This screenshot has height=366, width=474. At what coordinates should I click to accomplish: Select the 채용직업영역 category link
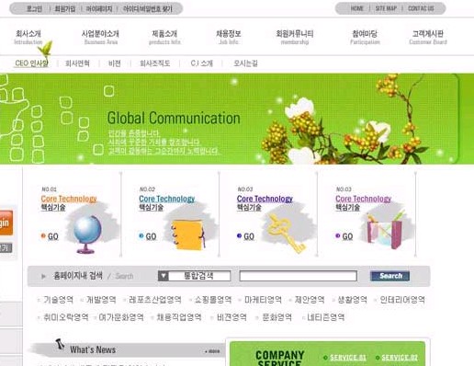pos(179,317)
